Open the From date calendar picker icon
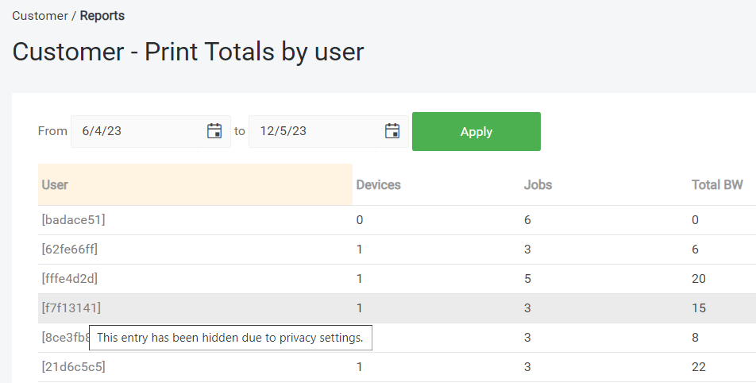The width and height of the screenshot is (756, 383). pos(214,131)
